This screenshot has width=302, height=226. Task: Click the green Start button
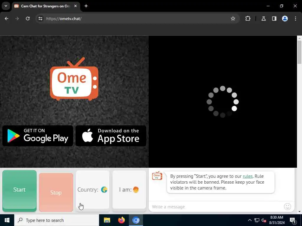[19, 191]
